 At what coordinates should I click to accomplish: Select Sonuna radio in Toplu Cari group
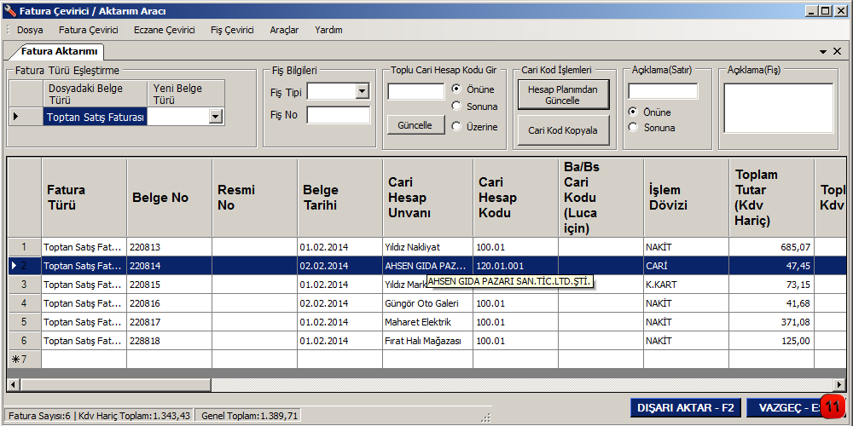456,106
